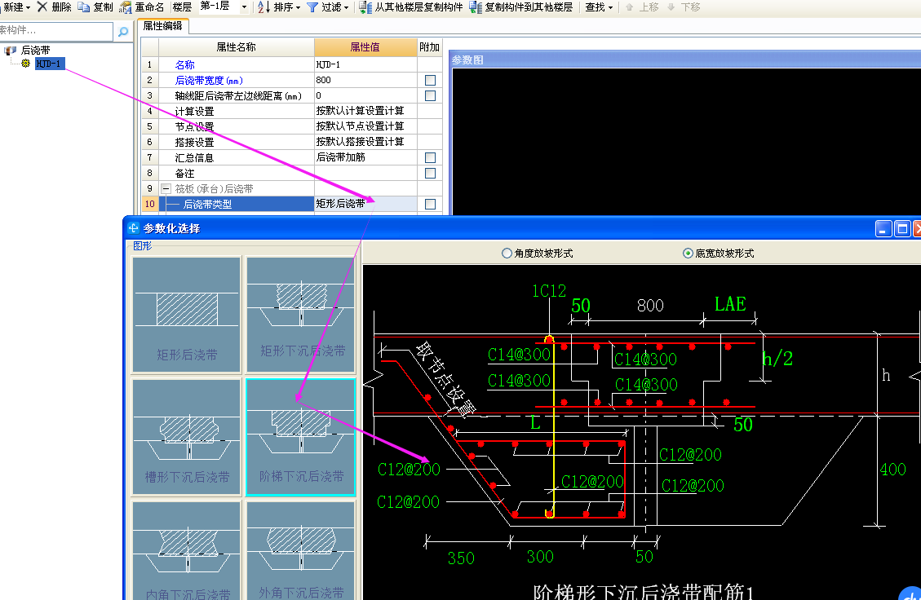Collapse the 筏板(承台)后浇带 group
The width and height of the screenshot is (921, 600).
(x=166, y=189)
